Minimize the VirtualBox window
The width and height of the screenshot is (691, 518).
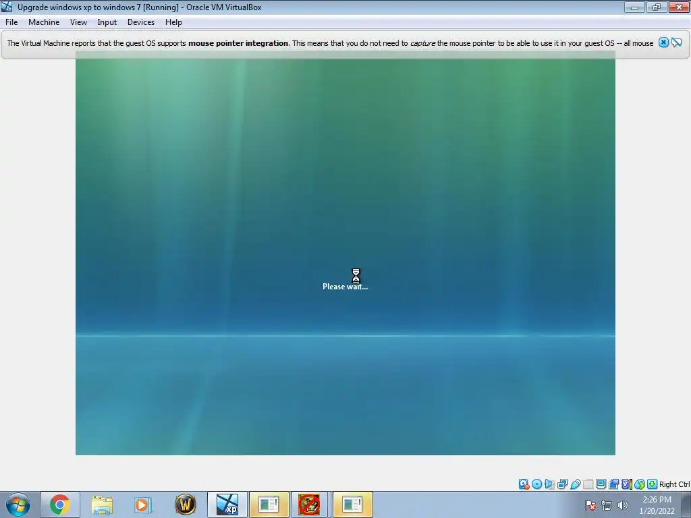[x=634, y=7]
